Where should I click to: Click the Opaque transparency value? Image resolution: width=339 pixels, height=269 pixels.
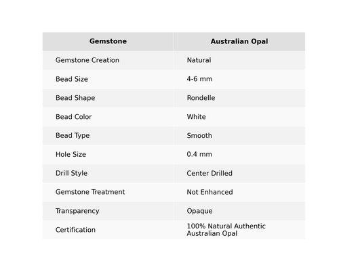(x=199, y=211)
